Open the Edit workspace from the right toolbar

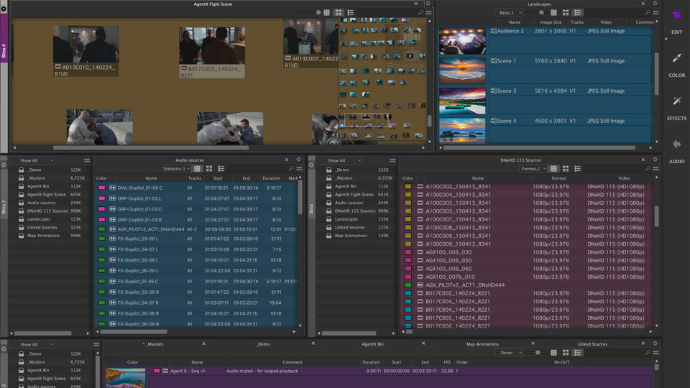click(x=676, y=16)
